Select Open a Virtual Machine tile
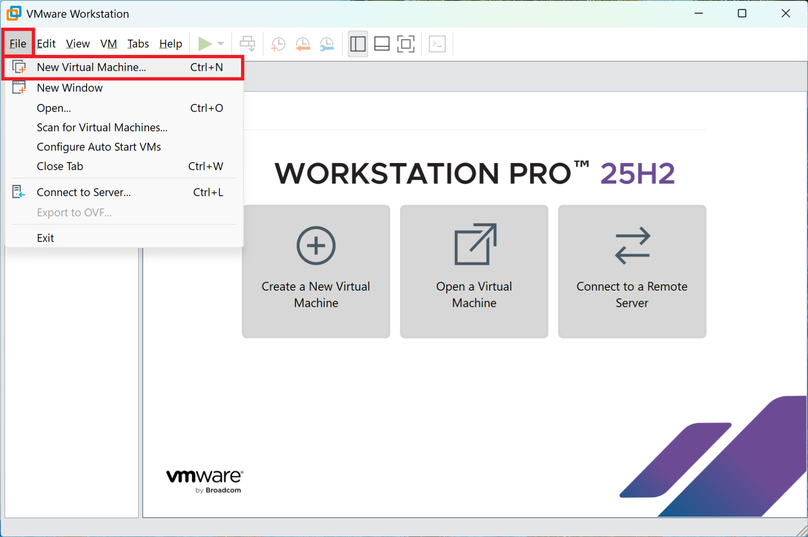Image resolution: width=808 pixels, height=537 pixels. [x=474, y=271]
